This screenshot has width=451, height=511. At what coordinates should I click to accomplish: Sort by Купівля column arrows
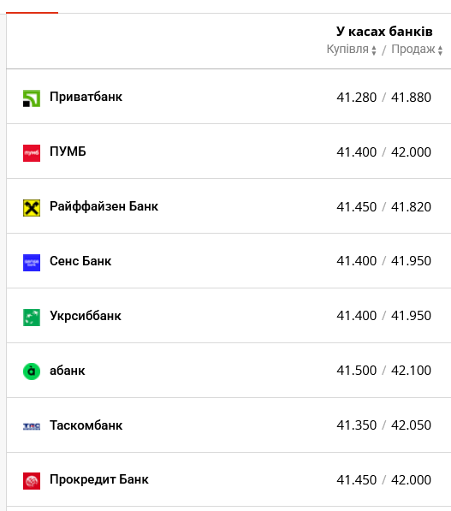pos(374,51)
